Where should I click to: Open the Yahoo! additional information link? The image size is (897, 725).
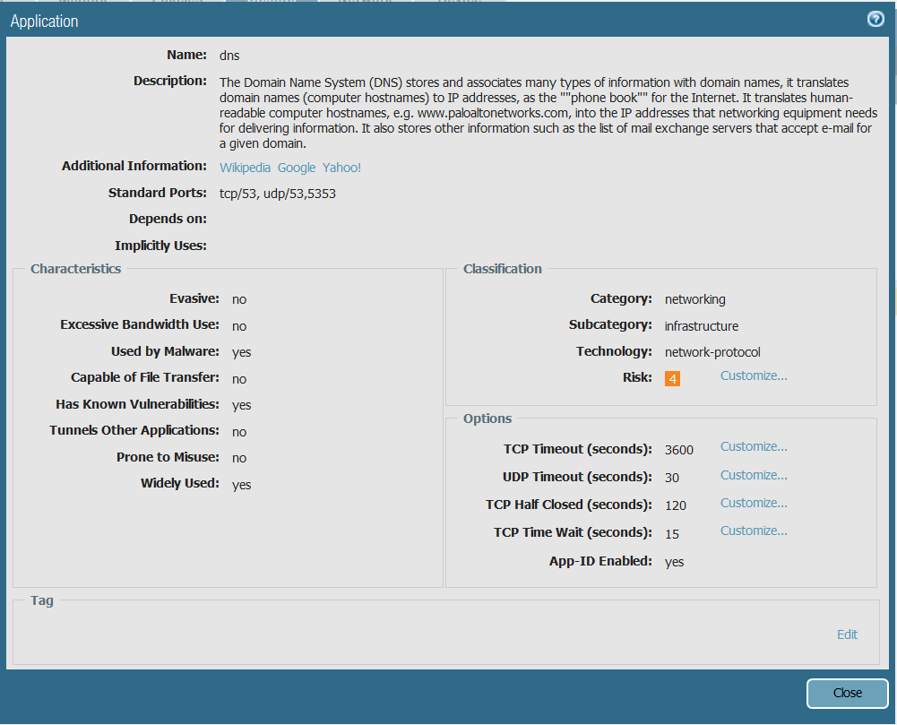[x=341, y=168]
